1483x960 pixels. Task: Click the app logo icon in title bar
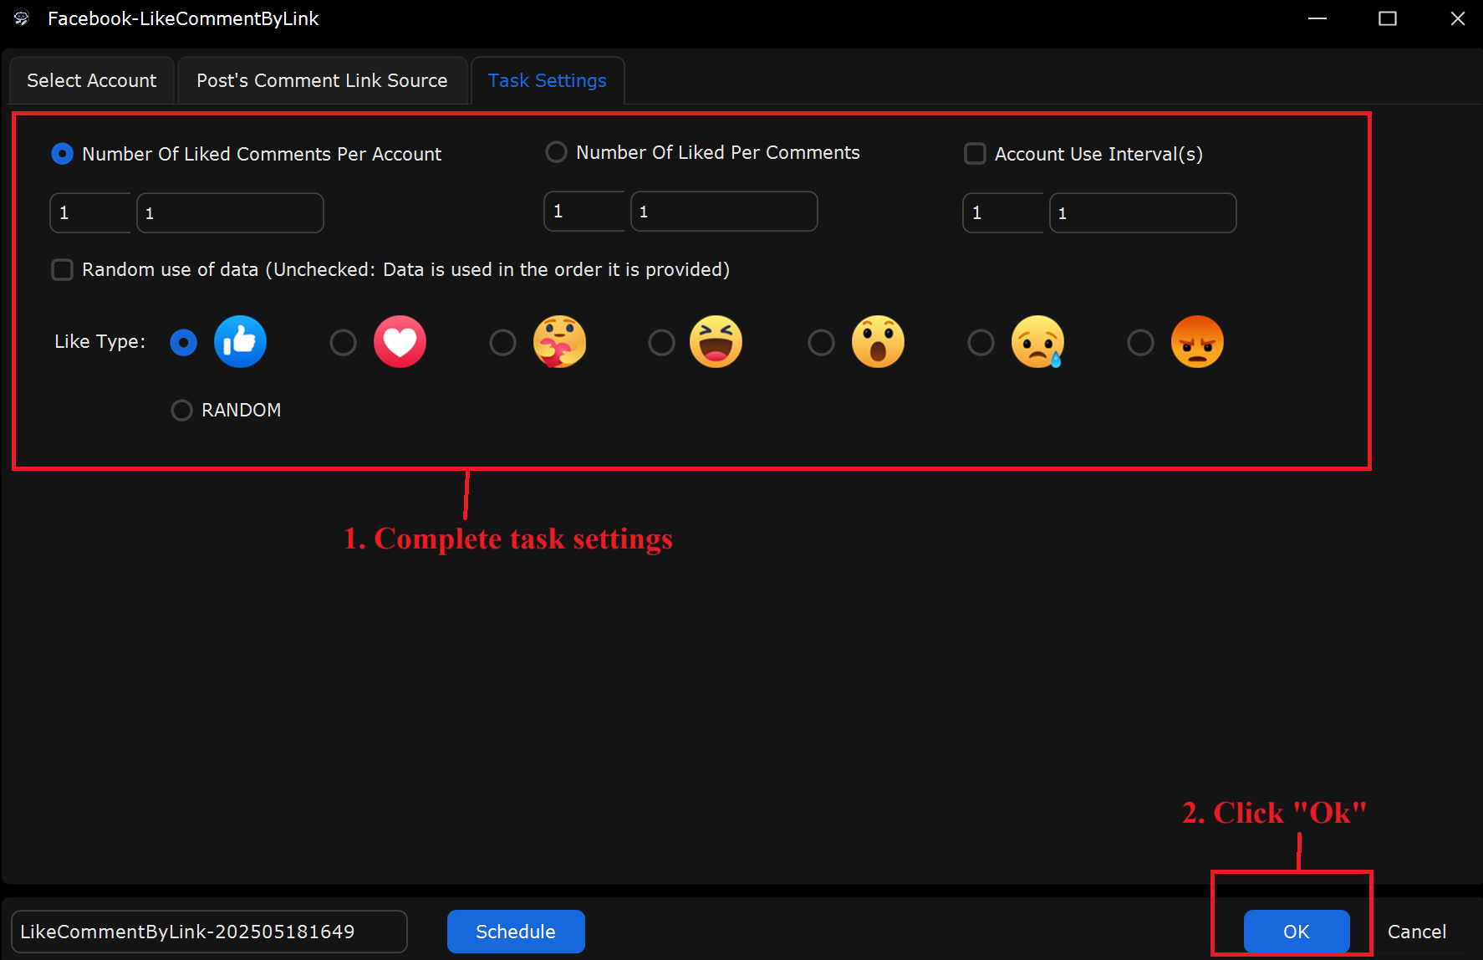(x=22, y=18)
